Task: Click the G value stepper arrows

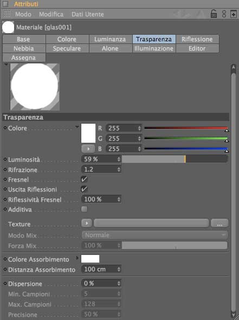Action: click(139, 138)
